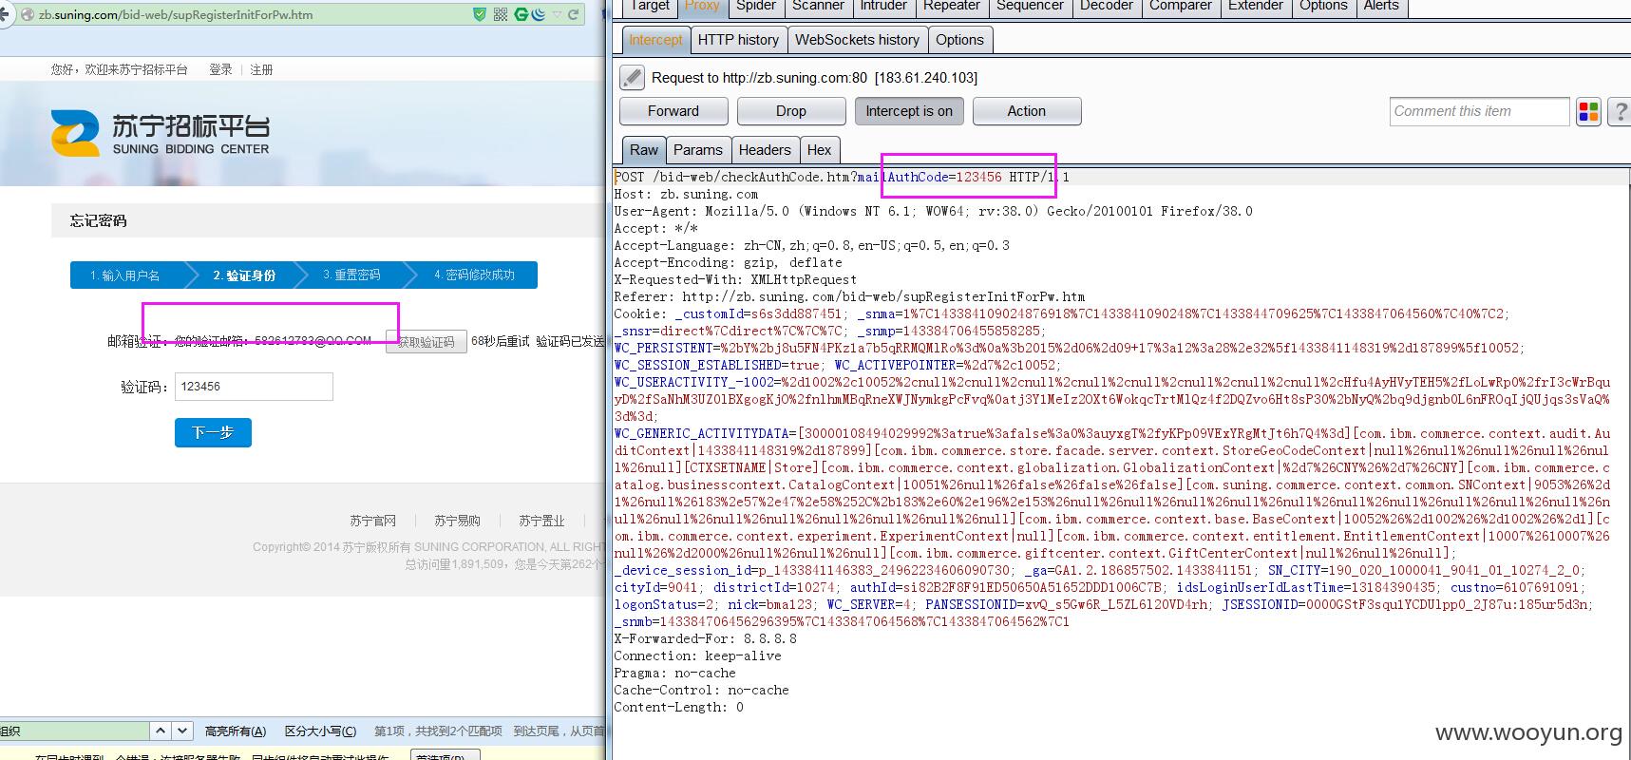Switch to the Params request view
Screen dimensions: 1631x760
pyautogui.click(x=698, y=150)
